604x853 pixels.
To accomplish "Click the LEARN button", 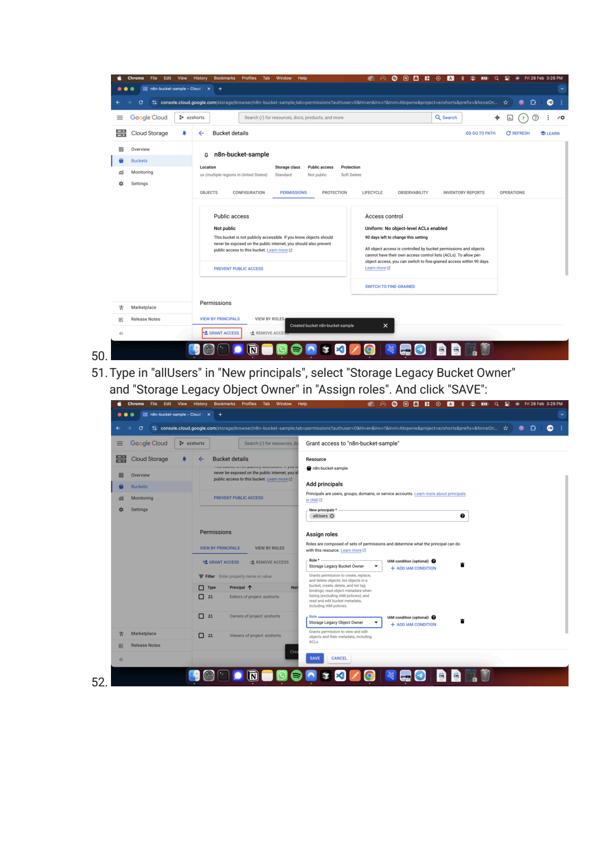I will 550,133.
